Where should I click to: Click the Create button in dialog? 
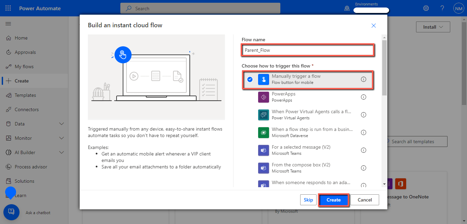pyautogui.click(x=333, y=200)
